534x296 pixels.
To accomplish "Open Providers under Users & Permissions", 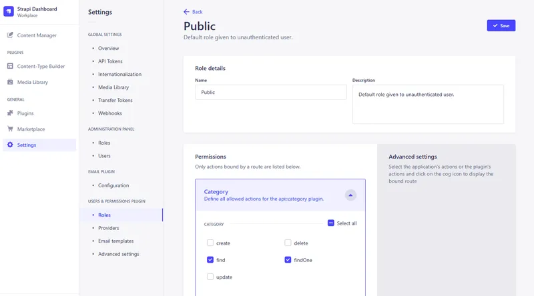I will (x=108, y=228).
